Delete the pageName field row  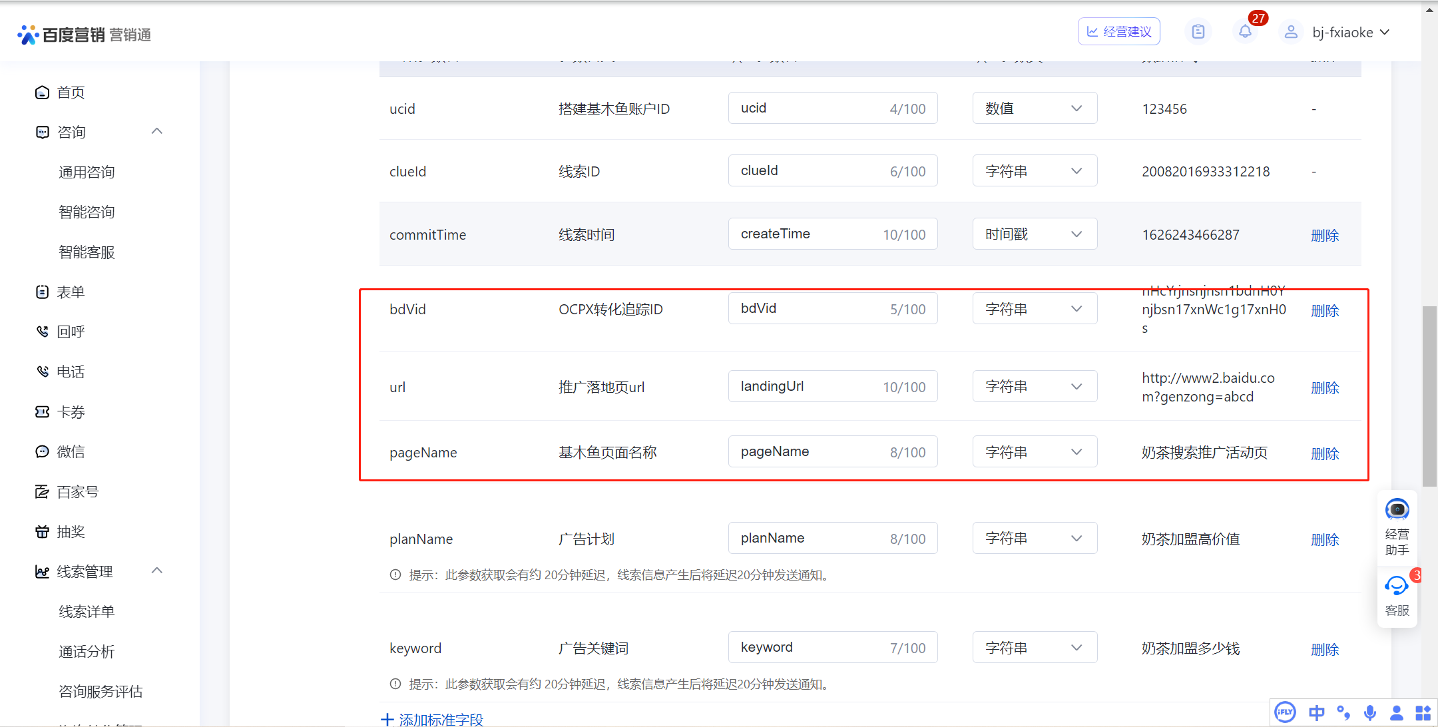1324,453
